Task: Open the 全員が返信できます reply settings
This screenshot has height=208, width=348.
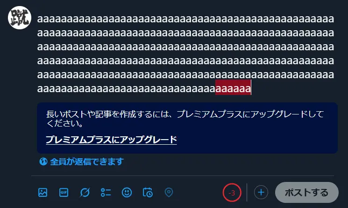Action: click(x=81, y=161)
